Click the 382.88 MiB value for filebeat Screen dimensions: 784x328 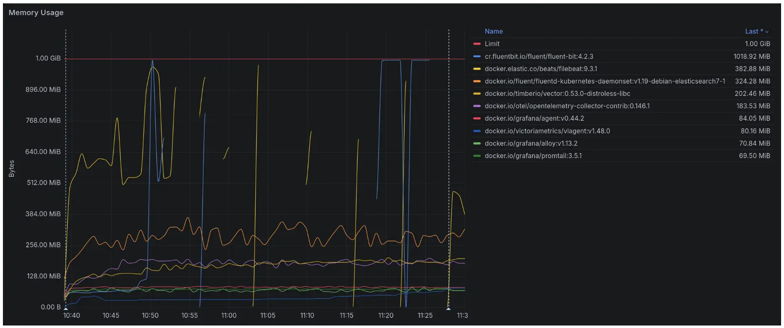(x=752, y=69)
